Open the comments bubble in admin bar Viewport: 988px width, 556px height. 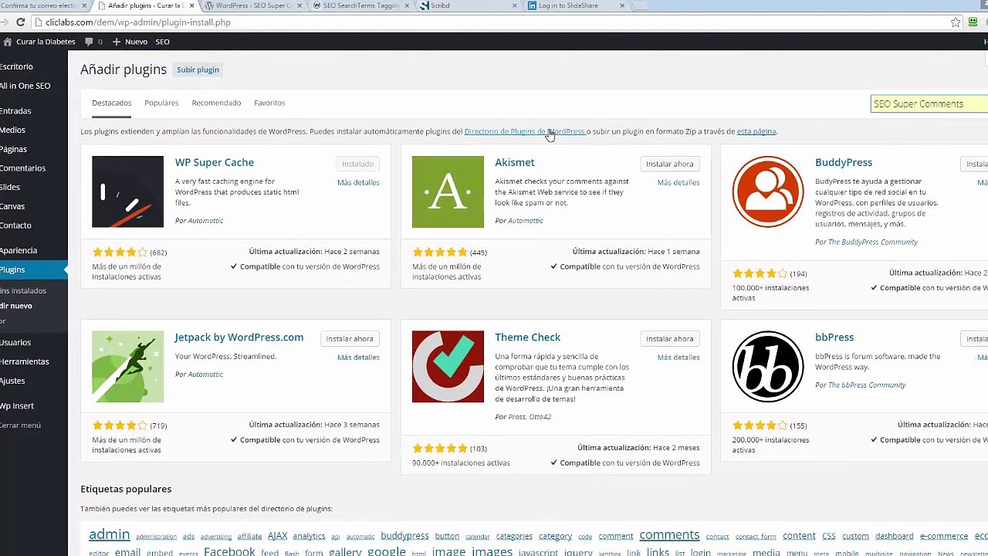coord(90,42)
